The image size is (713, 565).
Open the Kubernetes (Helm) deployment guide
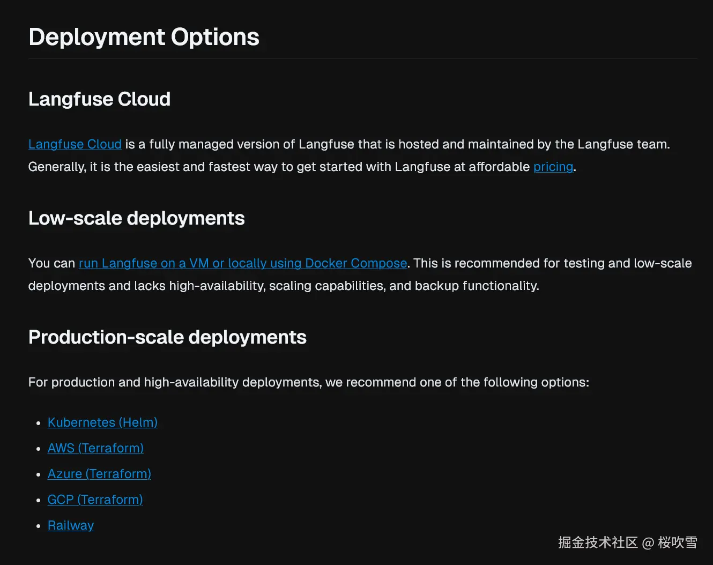tap(102, 422)
